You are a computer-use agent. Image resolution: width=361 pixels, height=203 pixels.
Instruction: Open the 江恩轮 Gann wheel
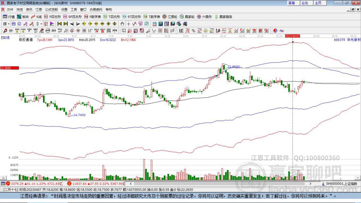(x=170, y=17)
